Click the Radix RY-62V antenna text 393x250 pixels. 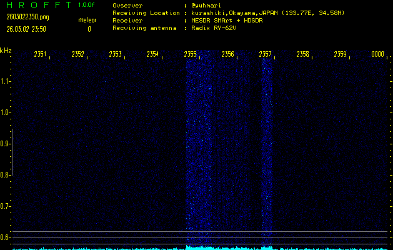pyautogui.click(x=214, y=28)
